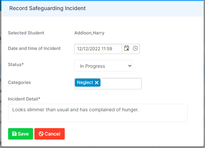Click the Date and time of Incident label

pyautogui.click(x=34, y=48)
